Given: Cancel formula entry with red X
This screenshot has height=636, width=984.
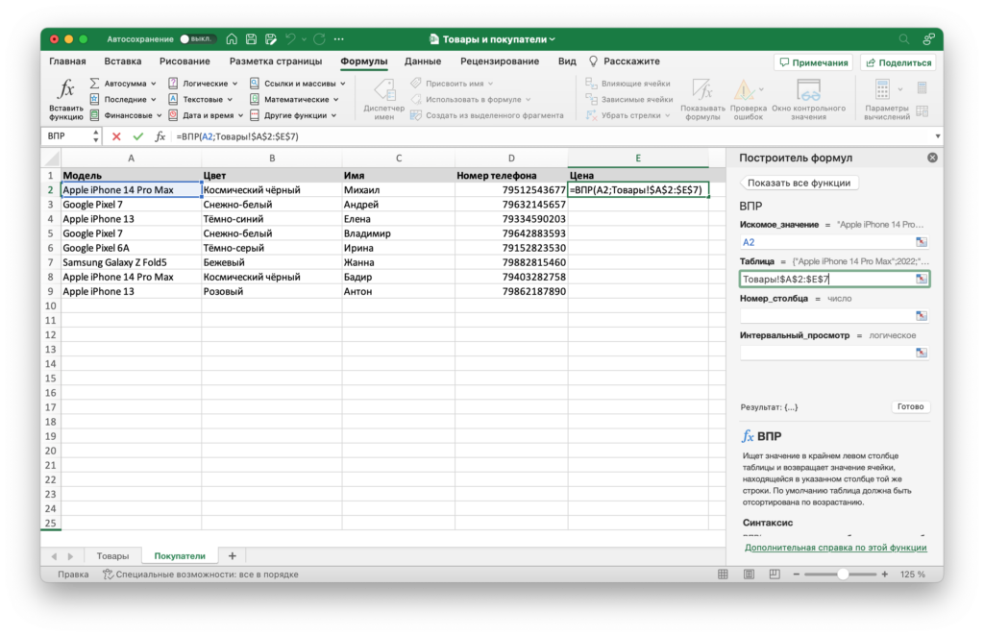Looking at the screenshot, I should pyautogui.click(x=116, y=136).
